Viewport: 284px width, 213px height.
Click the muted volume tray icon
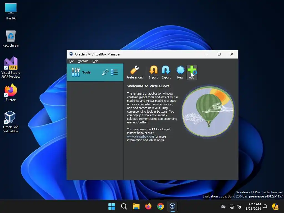(239, 206)
